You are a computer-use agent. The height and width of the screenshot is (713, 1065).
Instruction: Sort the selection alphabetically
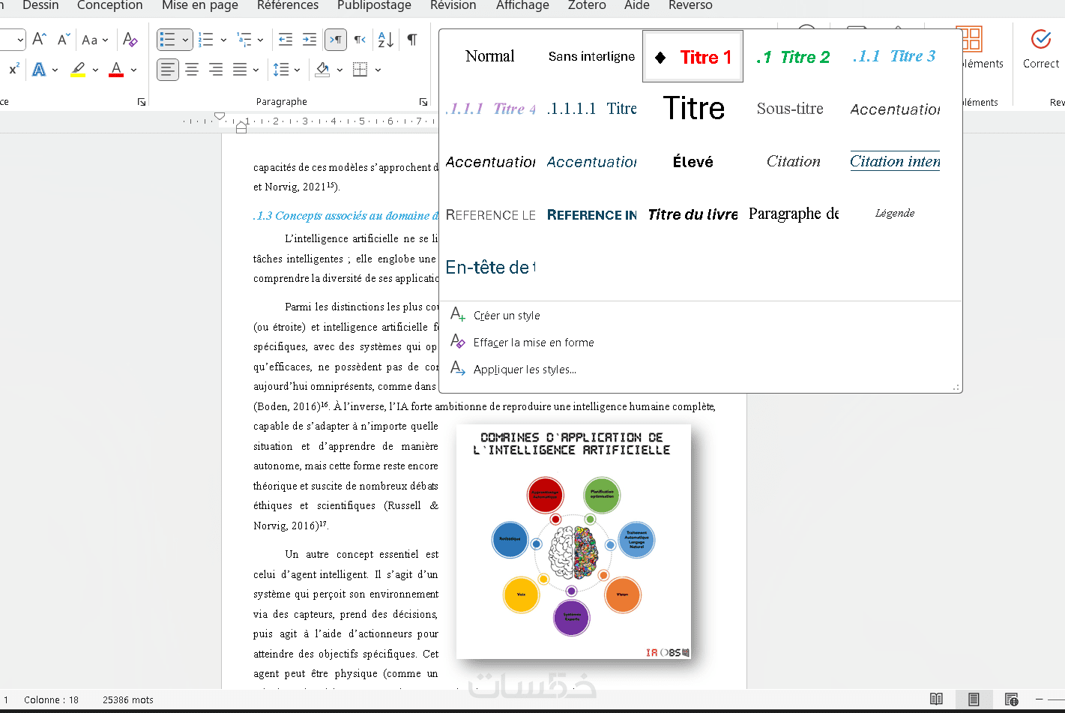pos(386,40)
